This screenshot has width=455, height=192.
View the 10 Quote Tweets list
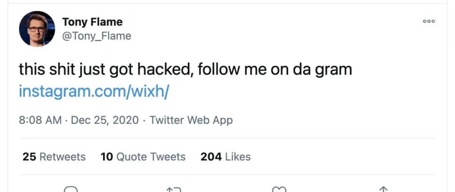point(143,157)
